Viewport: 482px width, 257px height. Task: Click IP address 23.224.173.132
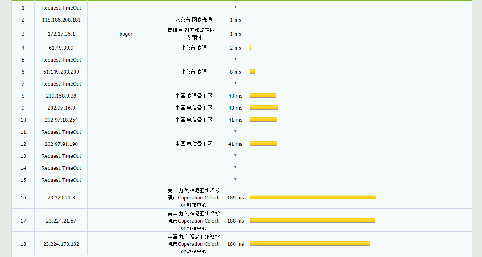point(61,244)
